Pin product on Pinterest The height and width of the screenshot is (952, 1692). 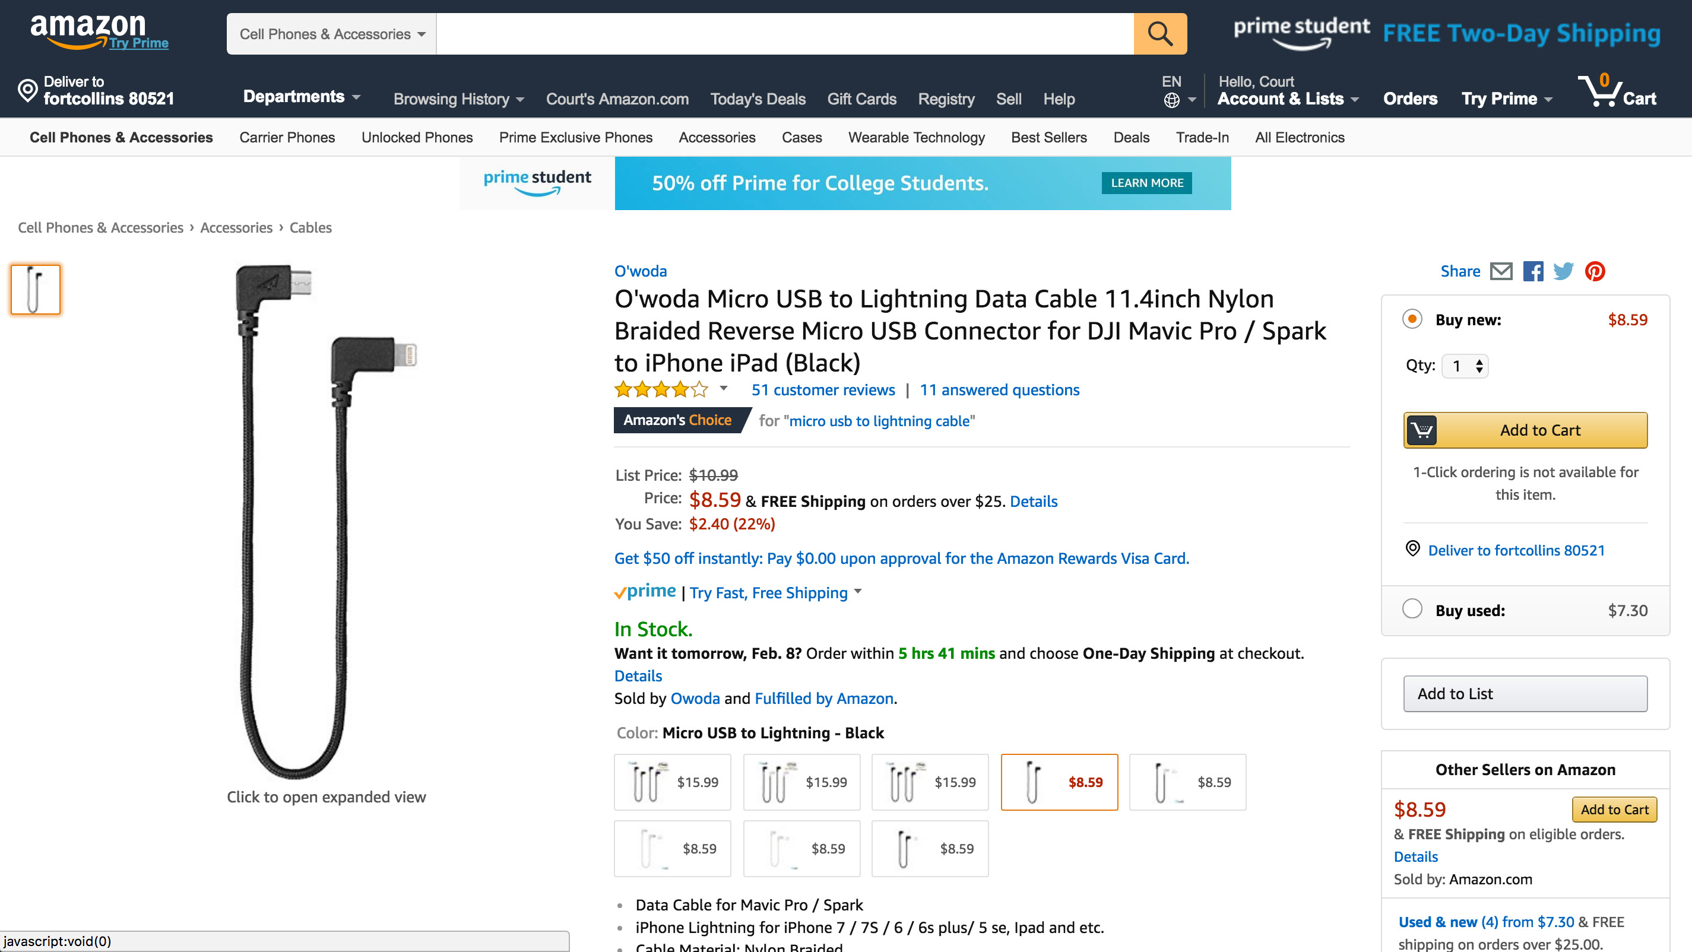coord(1595,271)
